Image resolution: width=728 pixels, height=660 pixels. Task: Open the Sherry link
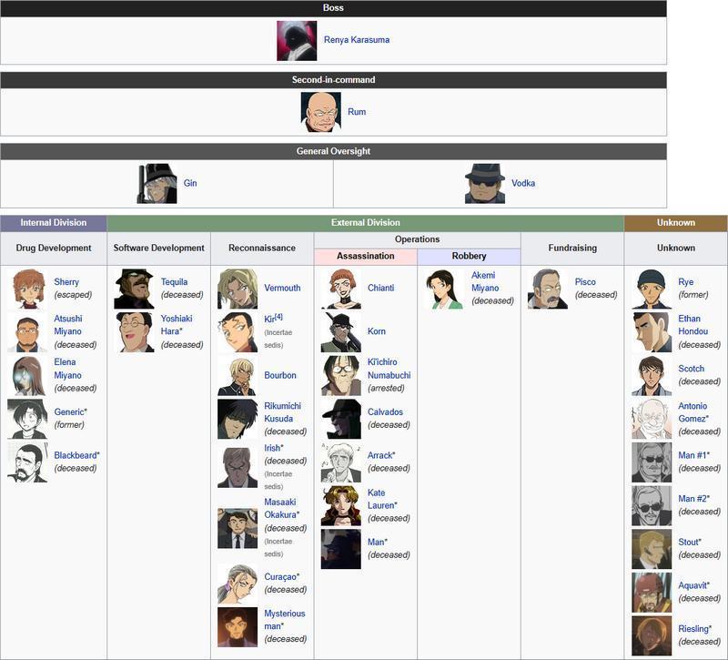click(x=66, y=282)
